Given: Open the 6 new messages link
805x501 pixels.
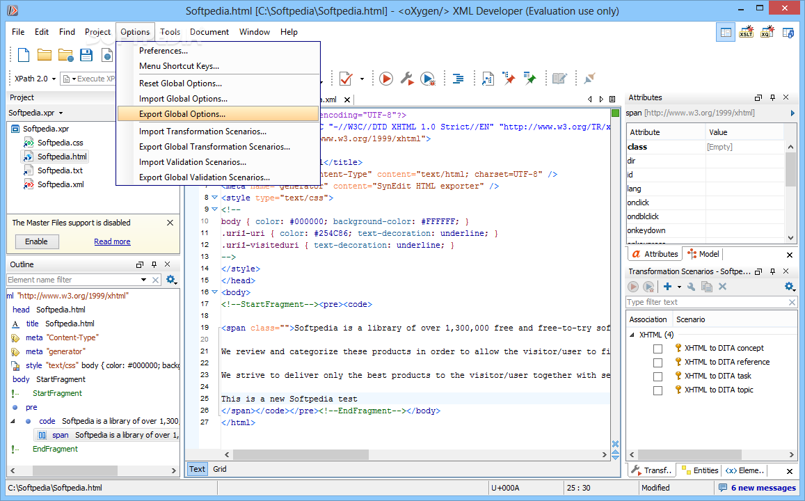Looking at the screenshot, I should pos(763,488).
